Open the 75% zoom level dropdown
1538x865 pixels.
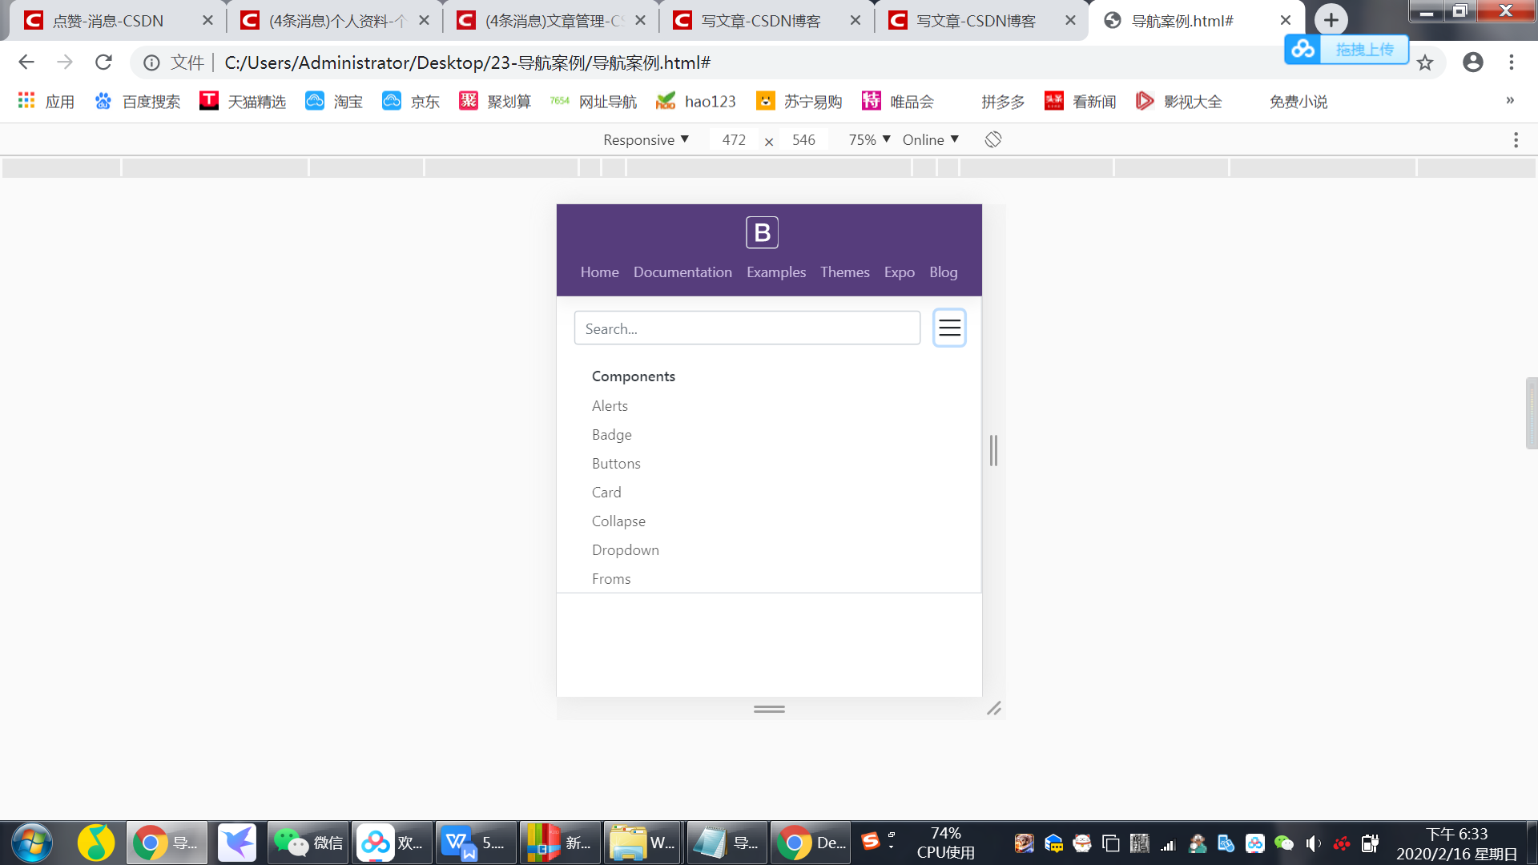pos(868,139)
